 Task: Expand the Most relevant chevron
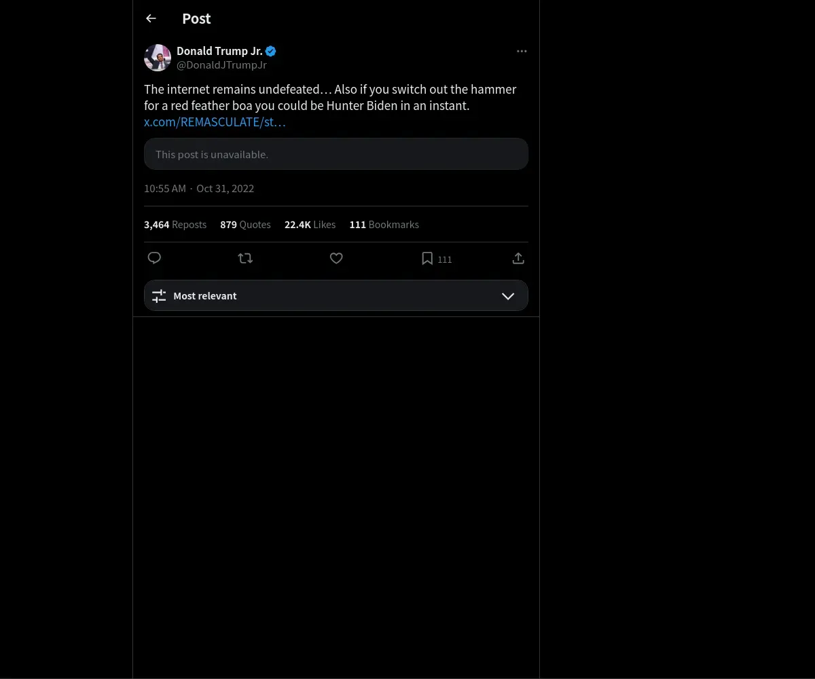coord(507,296)
